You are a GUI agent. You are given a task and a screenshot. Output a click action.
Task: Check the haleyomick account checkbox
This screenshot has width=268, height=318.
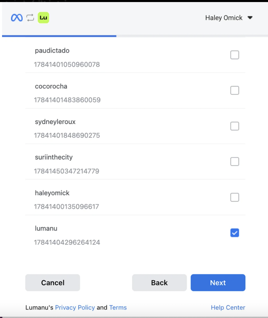(234, 198)
